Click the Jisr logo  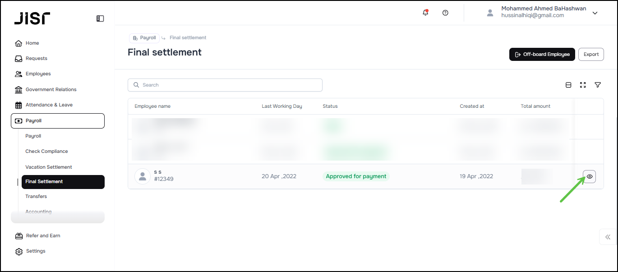(32, 18)
